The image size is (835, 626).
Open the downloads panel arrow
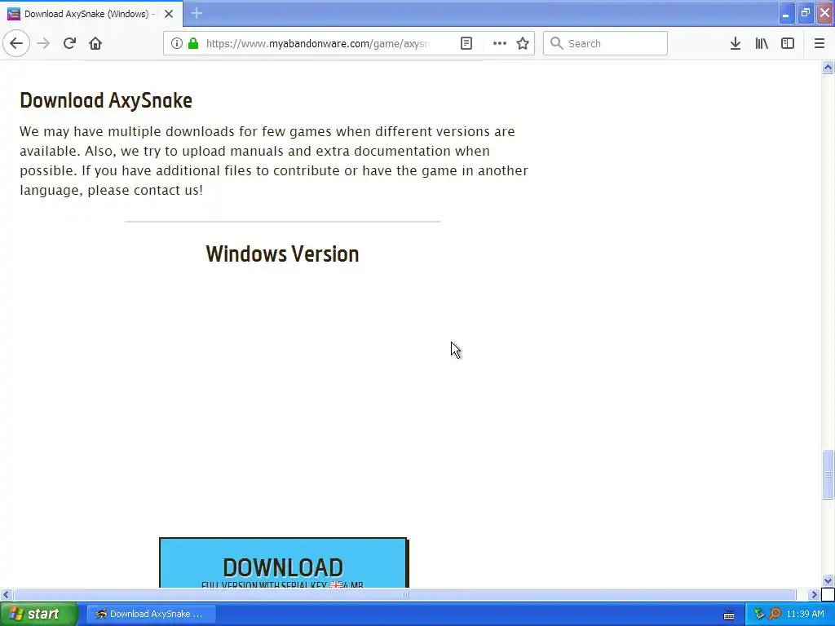pos(735,43)
